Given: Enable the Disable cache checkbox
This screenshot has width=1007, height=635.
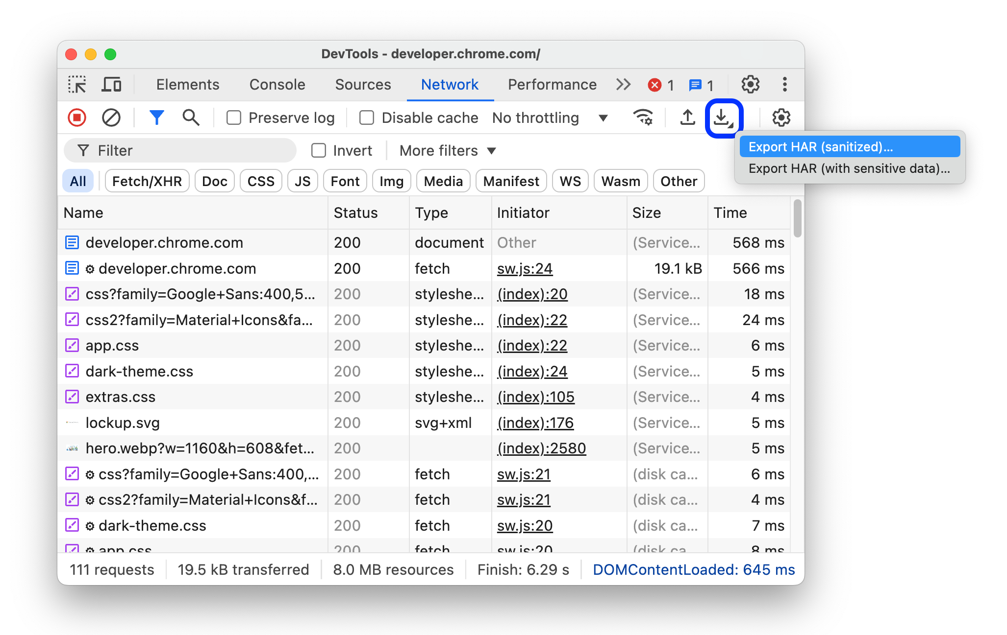Looking at the screenshot, I should [366, 117].
